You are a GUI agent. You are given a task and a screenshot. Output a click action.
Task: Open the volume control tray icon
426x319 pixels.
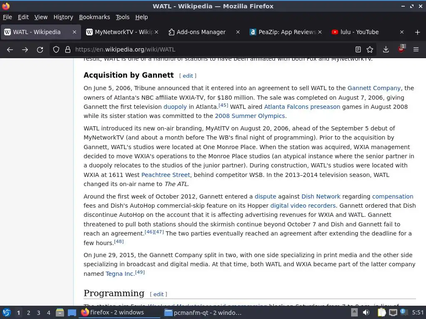coord(366,312)
